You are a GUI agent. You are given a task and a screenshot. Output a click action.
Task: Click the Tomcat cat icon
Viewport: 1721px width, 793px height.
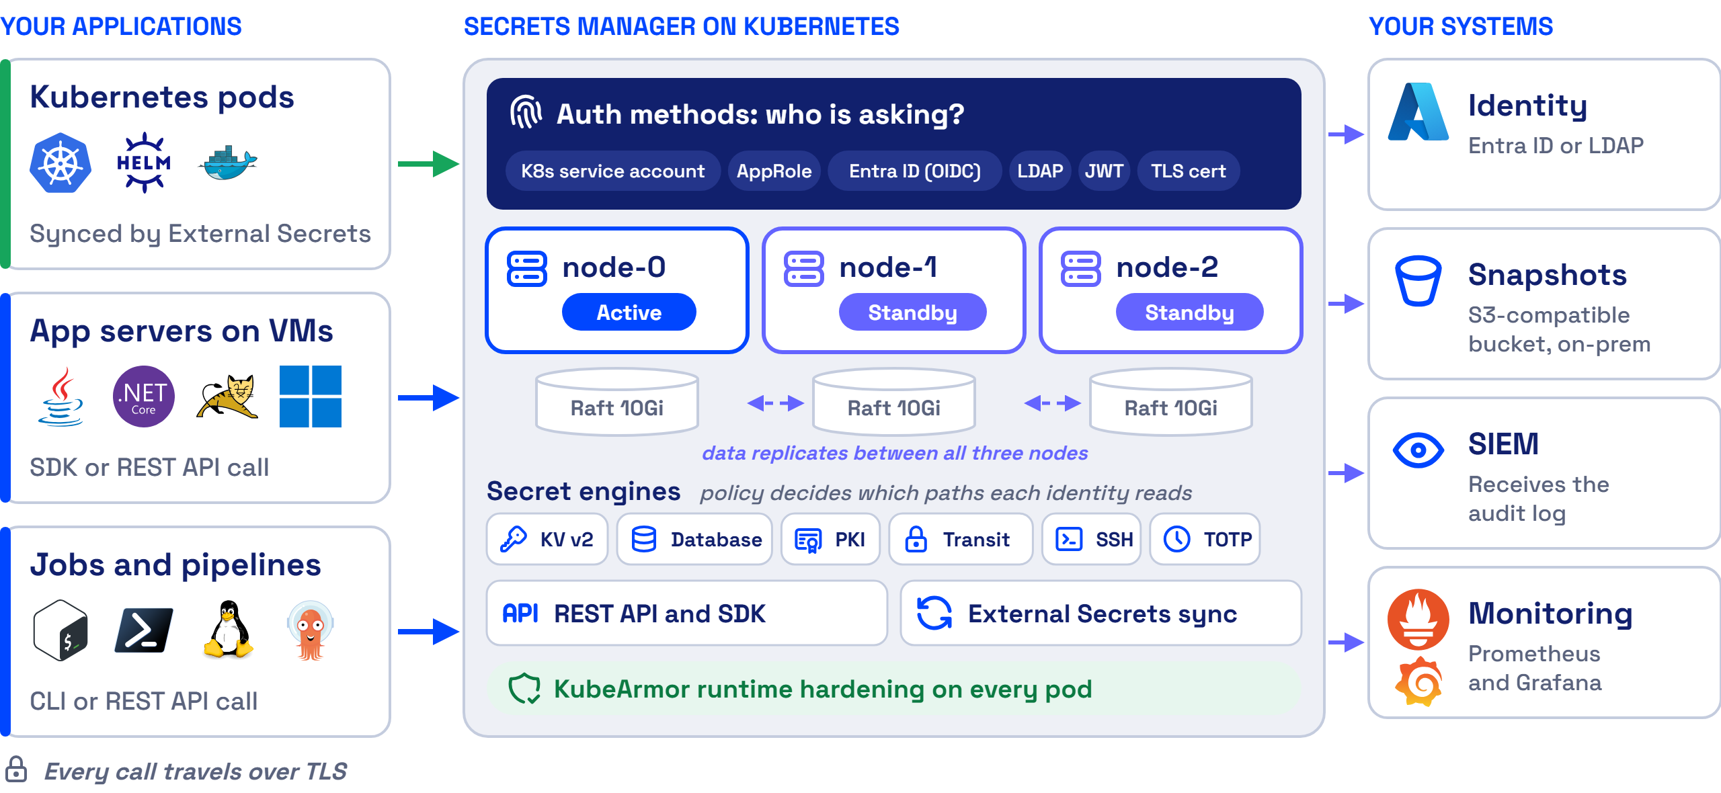pos(227,396)
